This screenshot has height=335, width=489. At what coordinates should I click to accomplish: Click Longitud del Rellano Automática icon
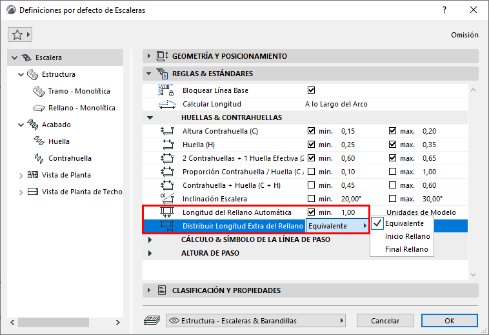[167, 212]
